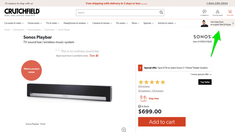Click inside the Search field
Viewport: 235px width, 132px height.
[118, 13]
